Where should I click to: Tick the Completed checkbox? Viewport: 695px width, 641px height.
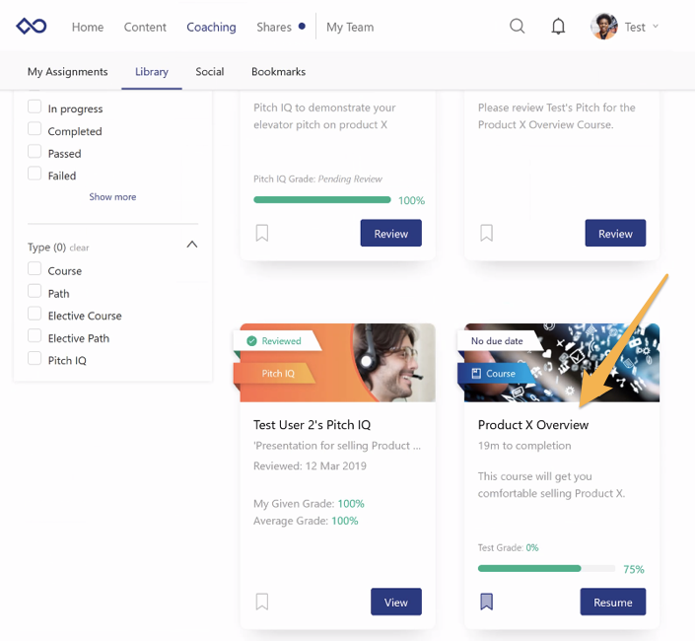point(35,129)
